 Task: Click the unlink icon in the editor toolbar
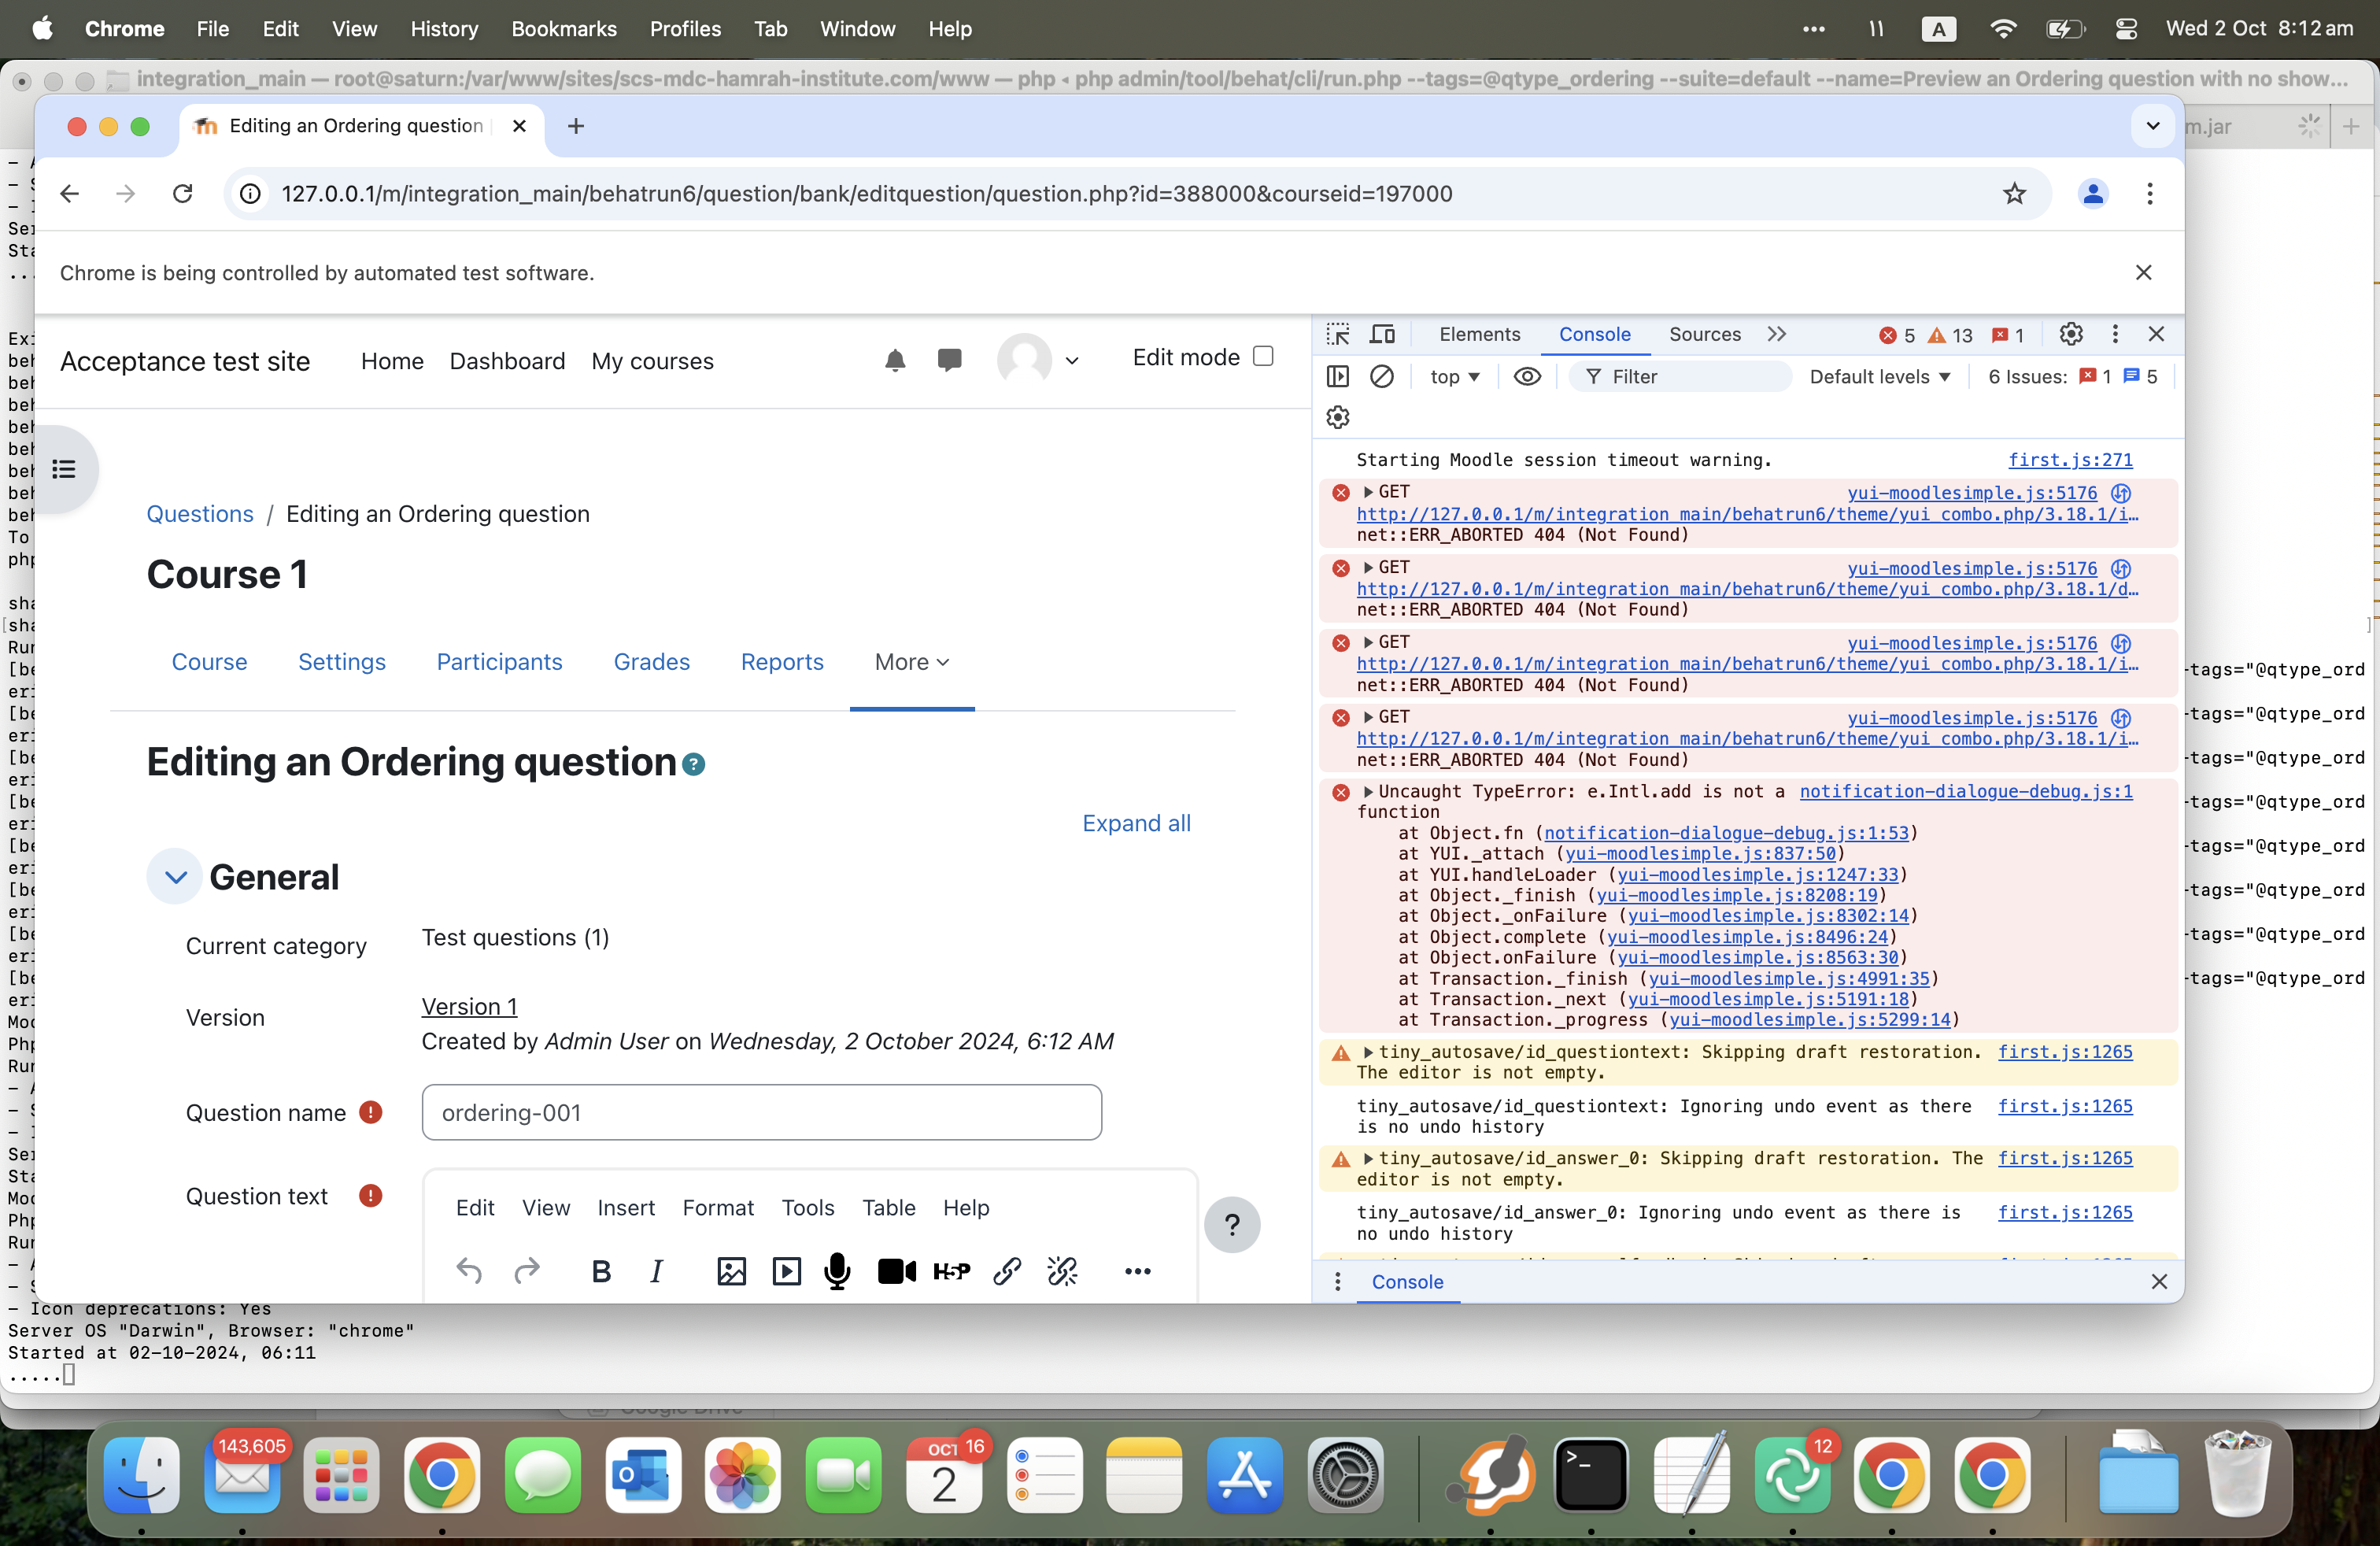point(1062,1271)
